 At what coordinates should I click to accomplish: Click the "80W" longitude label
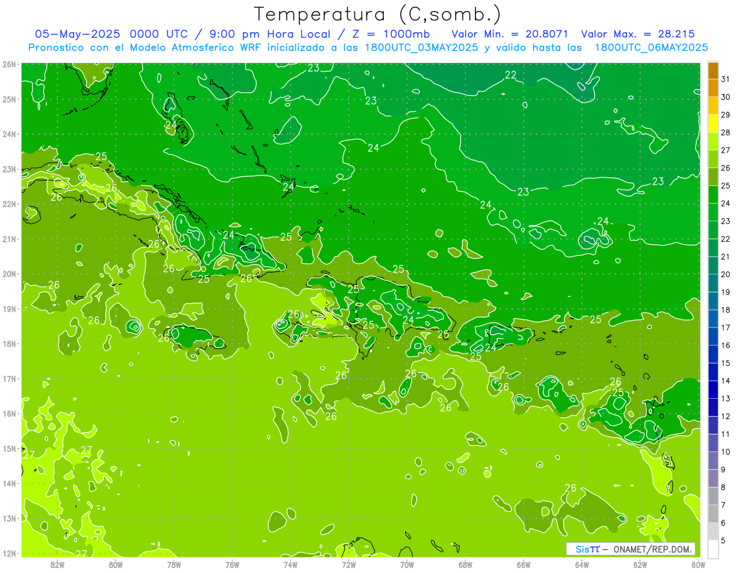116,564
